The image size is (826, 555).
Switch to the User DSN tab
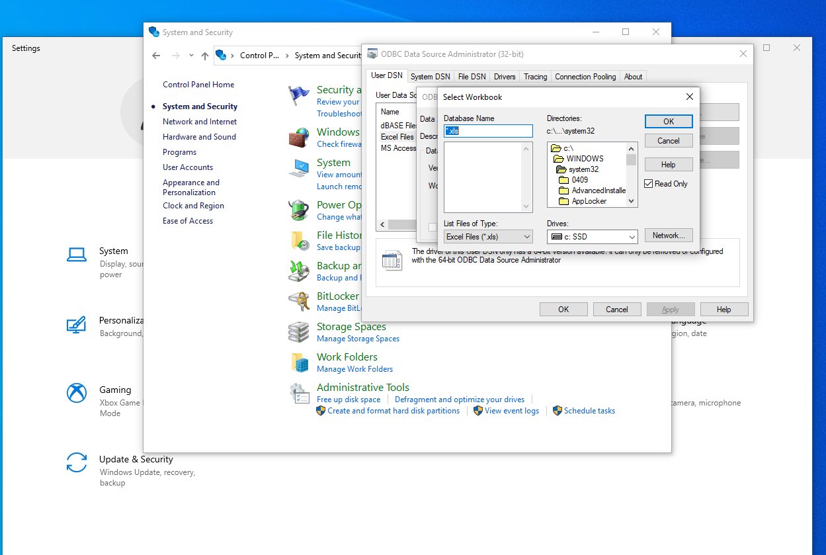[x=387, y=75]
